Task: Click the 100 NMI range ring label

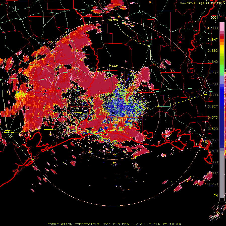Action: click(x=113, y=20)
